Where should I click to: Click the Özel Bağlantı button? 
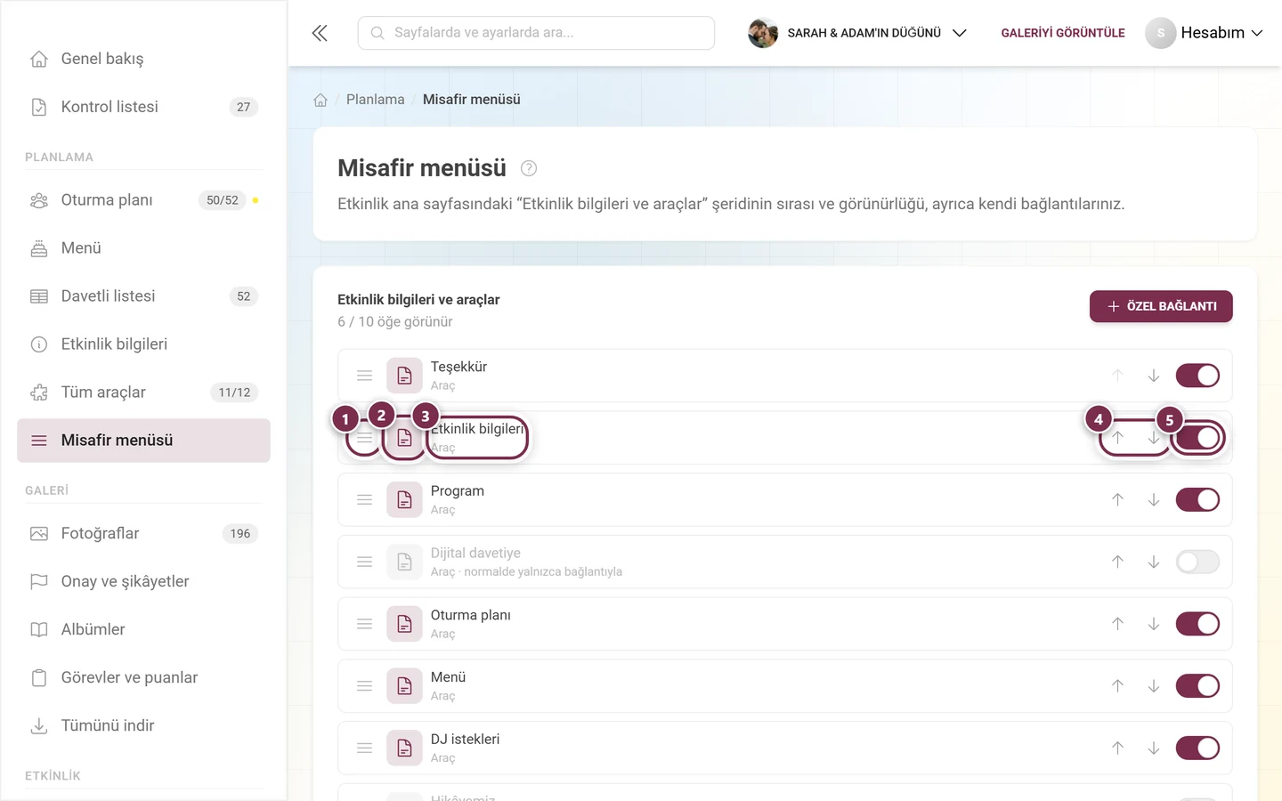point(1161,306)
